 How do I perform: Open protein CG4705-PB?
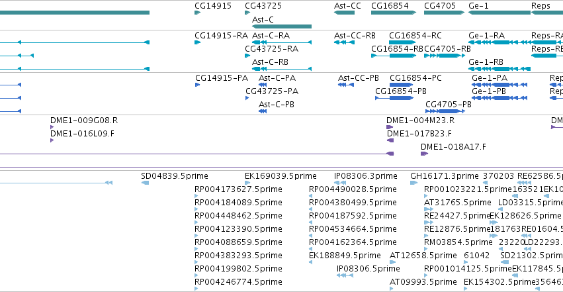449,105
